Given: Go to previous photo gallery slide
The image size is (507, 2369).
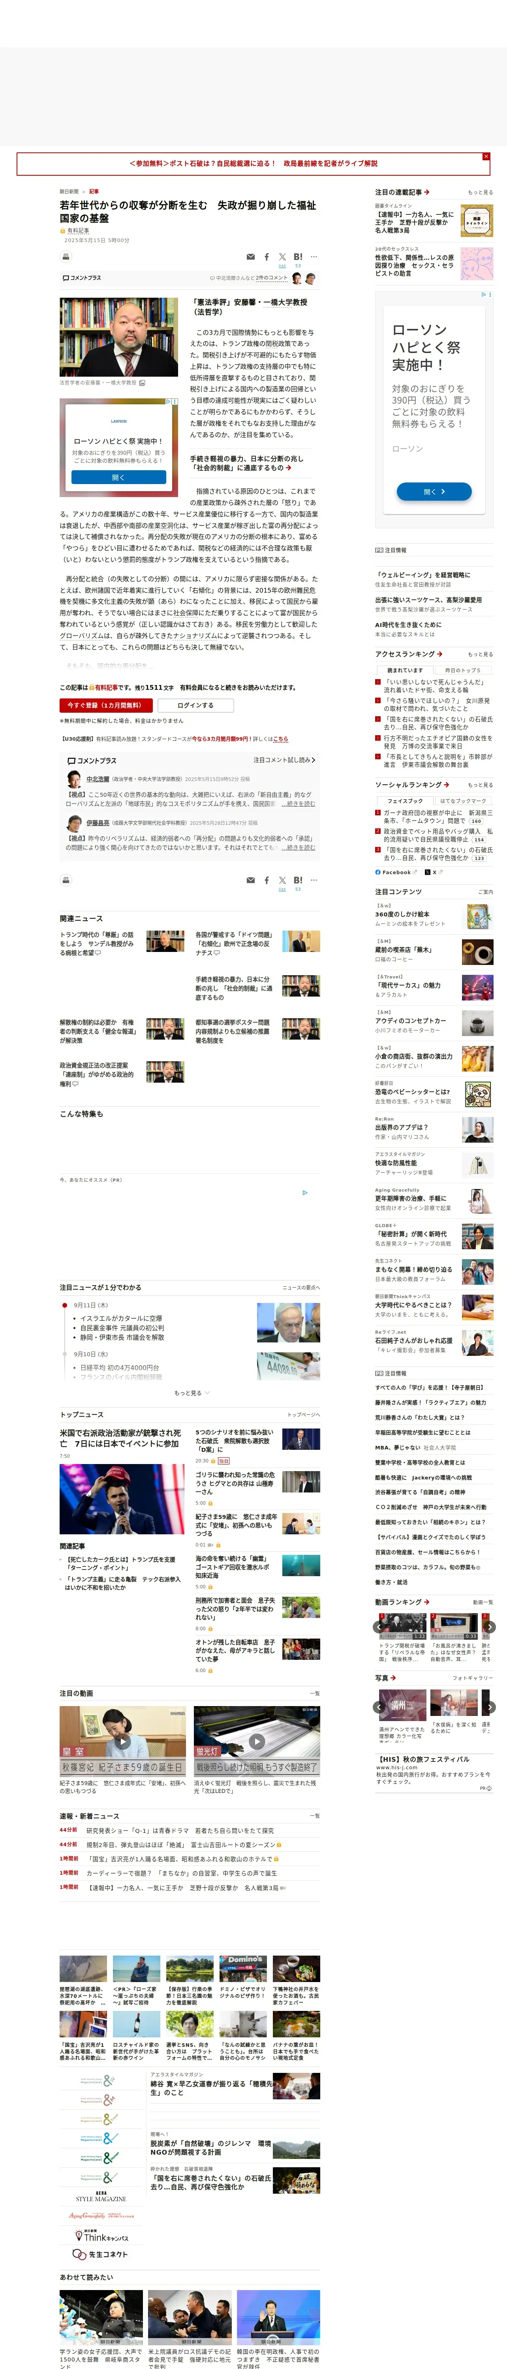Looking at the screenshot, I should pyautogui.click(x=379, y=1707).
